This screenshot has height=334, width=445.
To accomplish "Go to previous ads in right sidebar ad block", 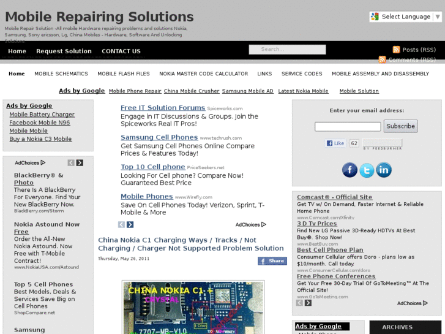I will (x=299, y=303).
